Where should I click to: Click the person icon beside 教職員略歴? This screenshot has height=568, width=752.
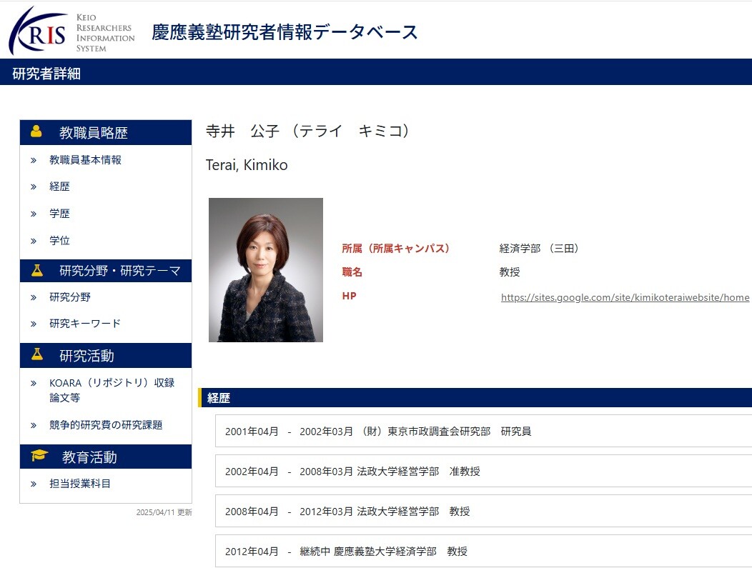click(36, 131)
